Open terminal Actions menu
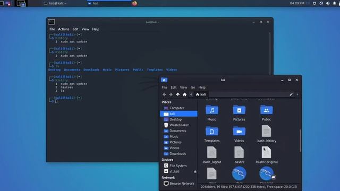The height and width of the screenshot is (191, 340). (64, 29)
